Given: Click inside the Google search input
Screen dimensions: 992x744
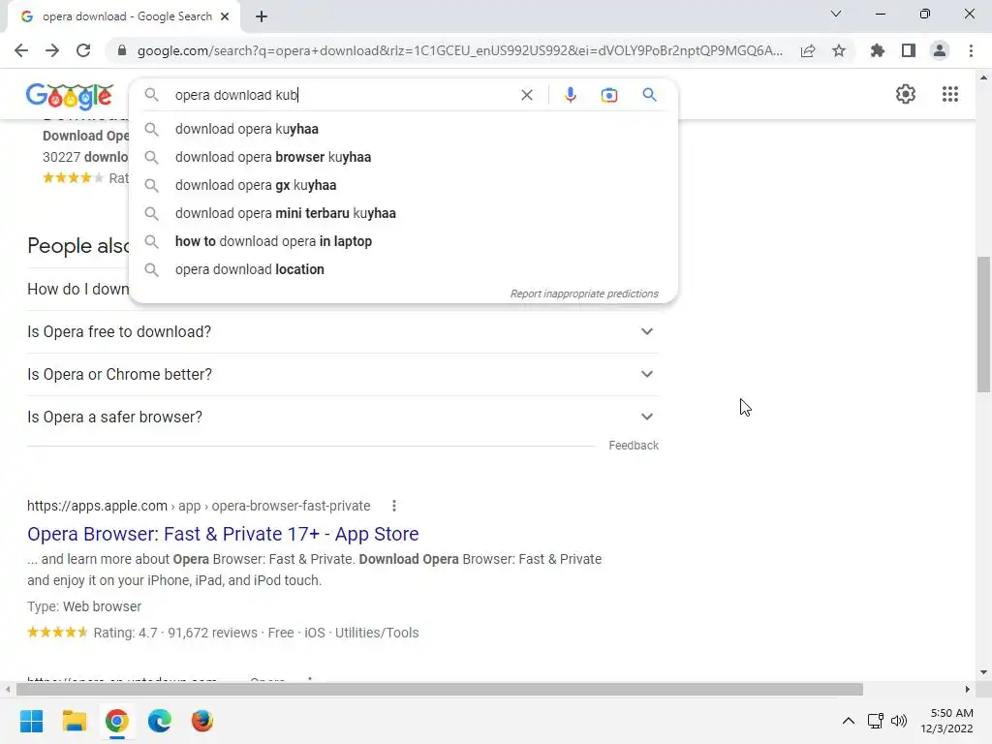Looking at the screenshot, I should (x=342, y=95).
